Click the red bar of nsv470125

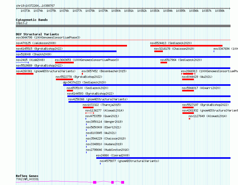pos(71,46)
